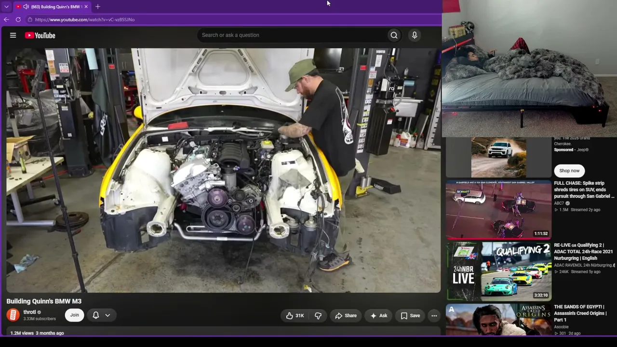
Task: Open 'THE SANDS OF EGYPT!' video title
Action: (x=580, y=313)
